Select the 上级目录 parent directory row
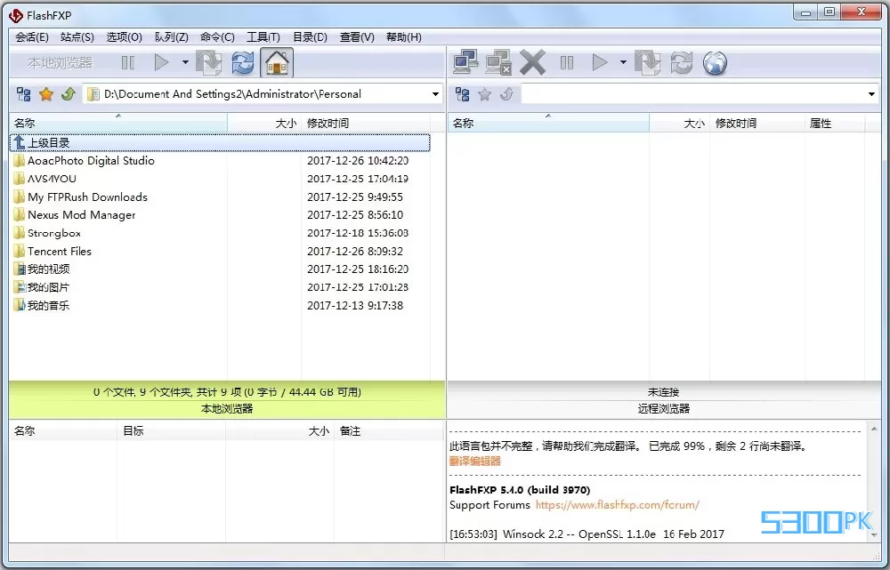Viewport: 890px width, 570px height. tap(220, 142)
